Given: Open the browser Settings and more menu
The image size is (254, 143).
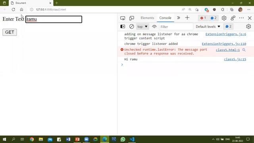Looking at the screenshot, I should pyautogui.click(x=249, y=10).
